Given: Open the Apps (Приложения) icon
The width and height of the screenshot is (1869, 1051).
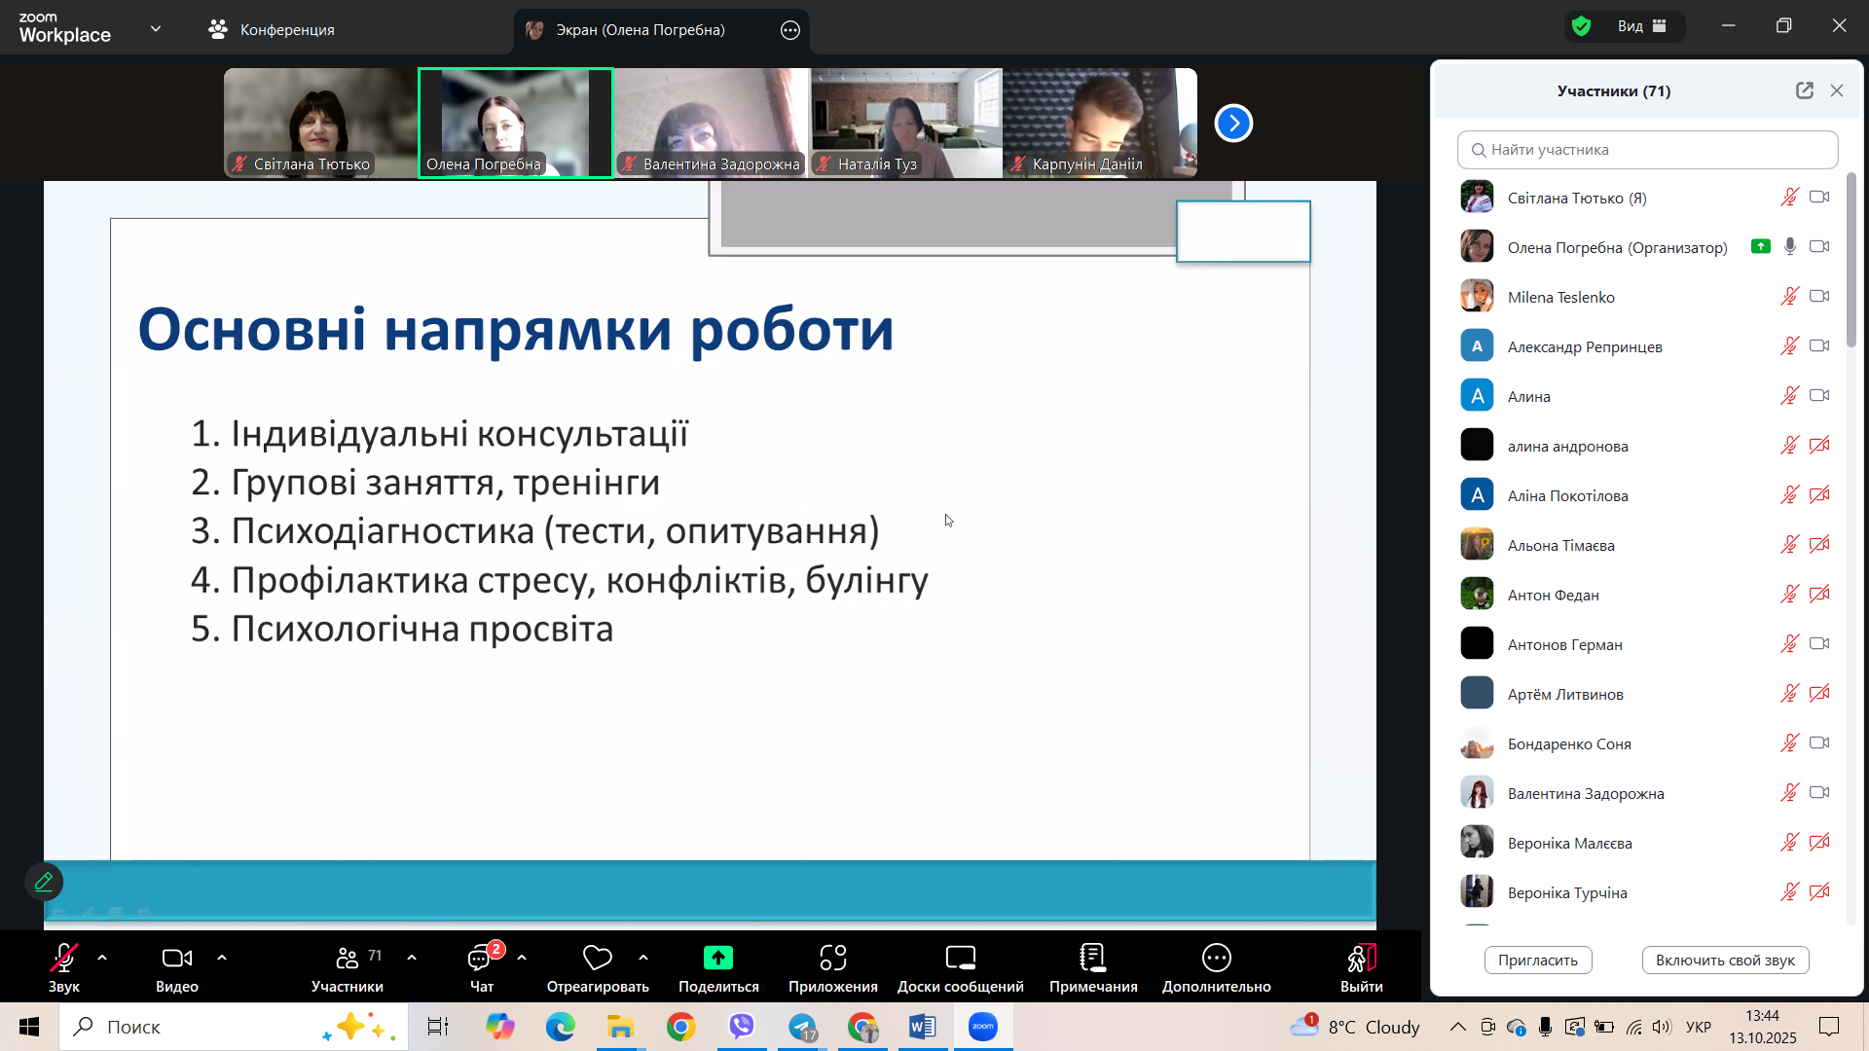Looking at the screenshot, I should [832, 959].
